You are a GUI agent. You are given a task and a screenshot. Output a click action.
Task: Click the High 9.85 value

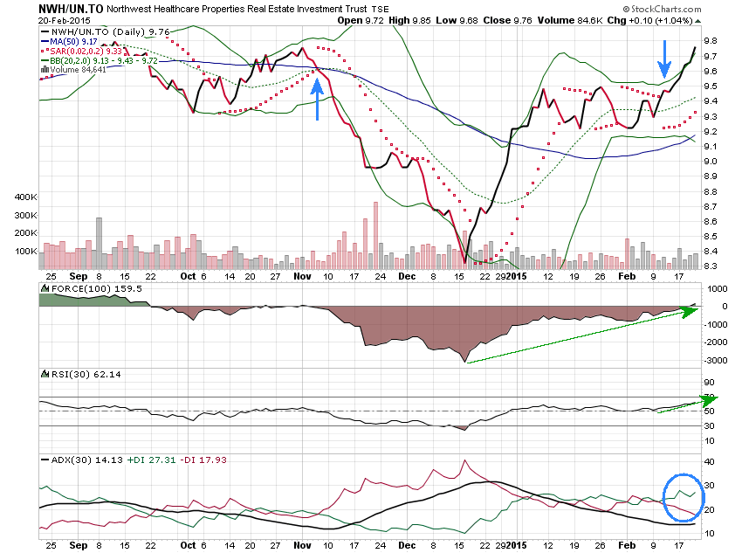tap(409, 20)
